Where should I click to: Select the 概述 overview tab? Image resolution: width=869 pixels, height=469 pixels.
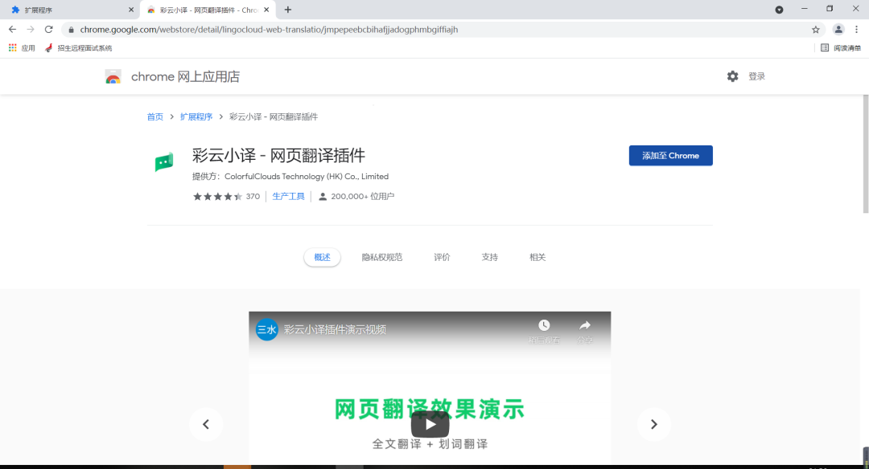pyautogui.click(x=322, y=257)
